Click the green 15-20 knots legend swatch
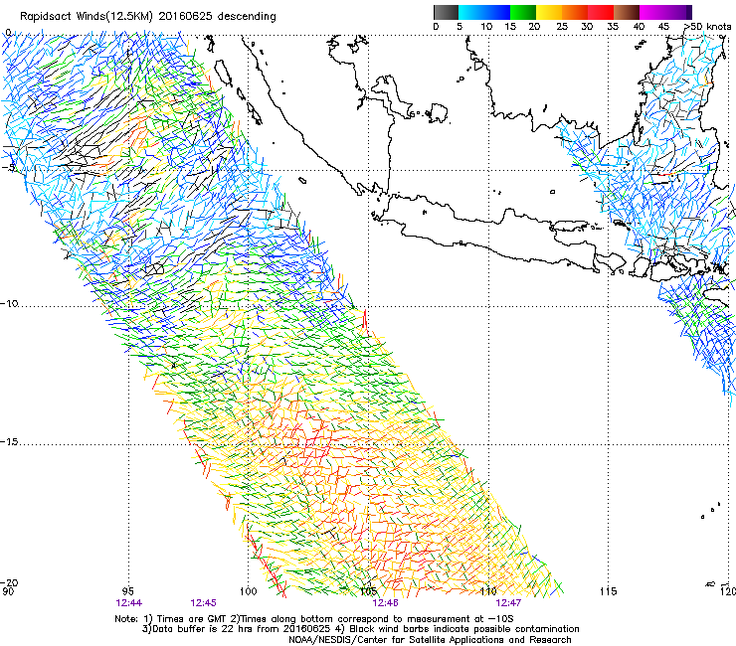736x646 pixels. click(523, 12)
